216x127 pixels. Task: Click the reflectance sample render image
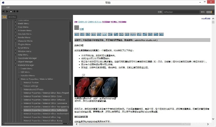pos(95,87)
